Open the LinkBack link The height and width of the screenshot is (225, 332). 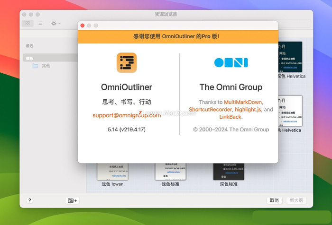230,117
